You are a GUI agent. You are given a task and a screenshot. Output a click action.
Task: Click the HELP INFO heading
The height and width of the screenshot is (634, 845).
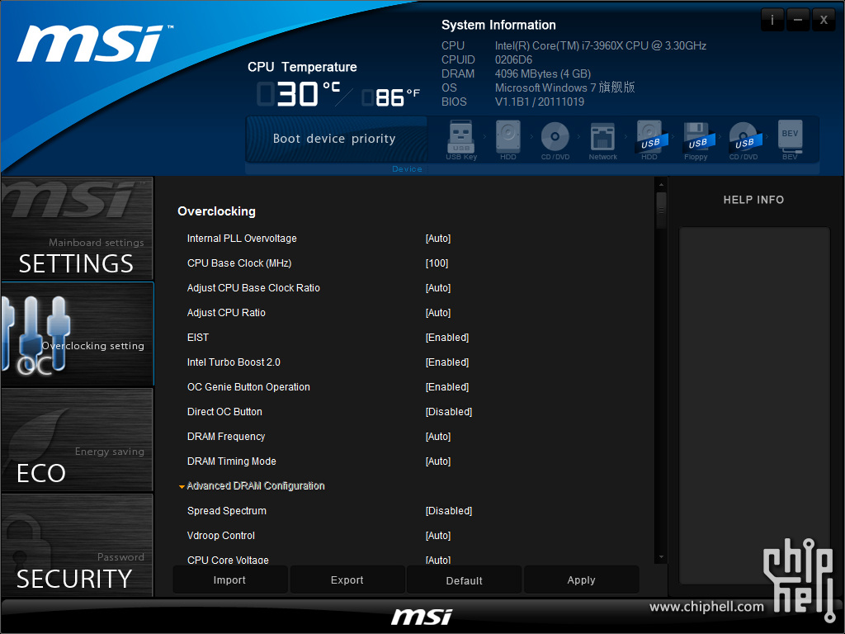pyautogui.click(x=753, y=200)
